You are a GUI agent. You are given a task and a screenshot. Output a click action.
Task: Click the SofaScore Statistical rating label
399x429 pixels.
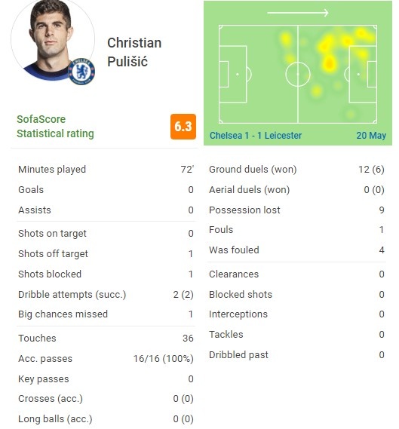coord(55,127)
